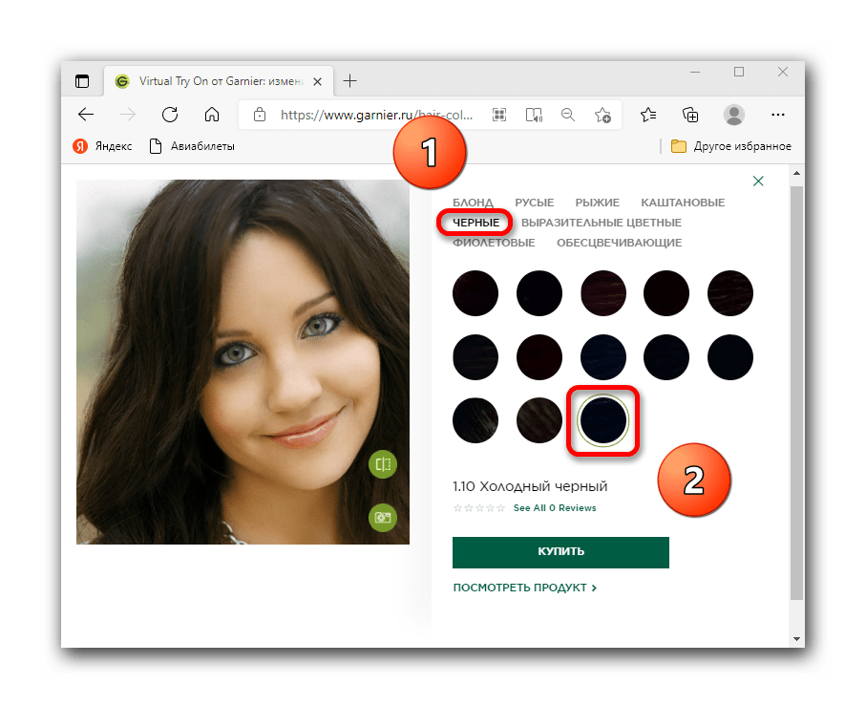Close the try-on panel with X
Screen dimensions: 866x706
click(x=758, y=181)
